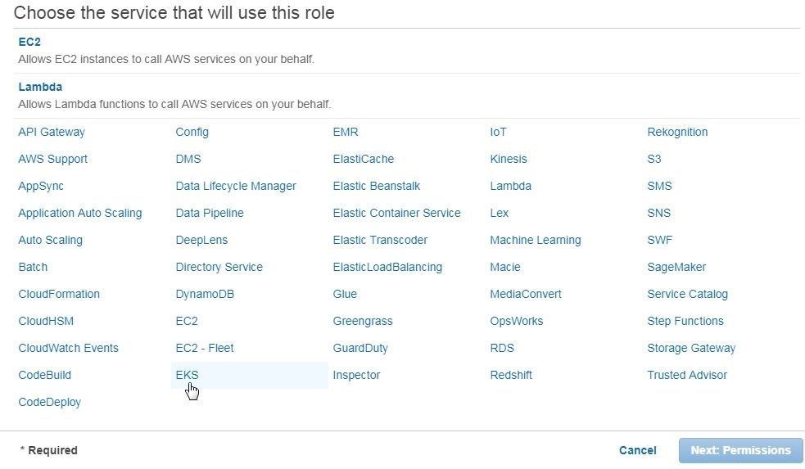Select OpsWorks service

(x=517, y=321)
